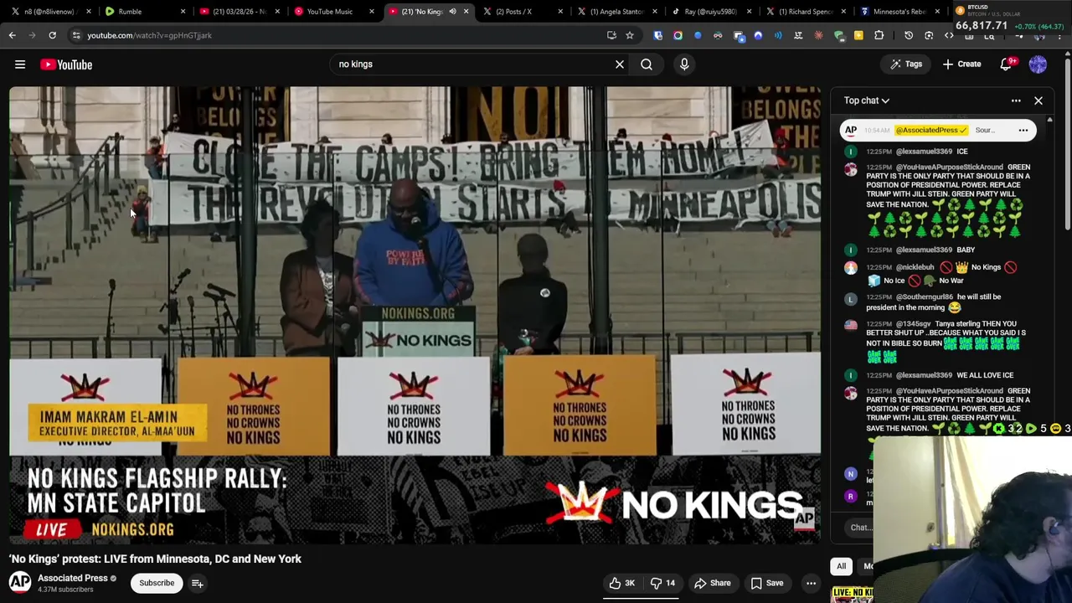
Task: Open the Tags extension button
Action: (906, 64)
